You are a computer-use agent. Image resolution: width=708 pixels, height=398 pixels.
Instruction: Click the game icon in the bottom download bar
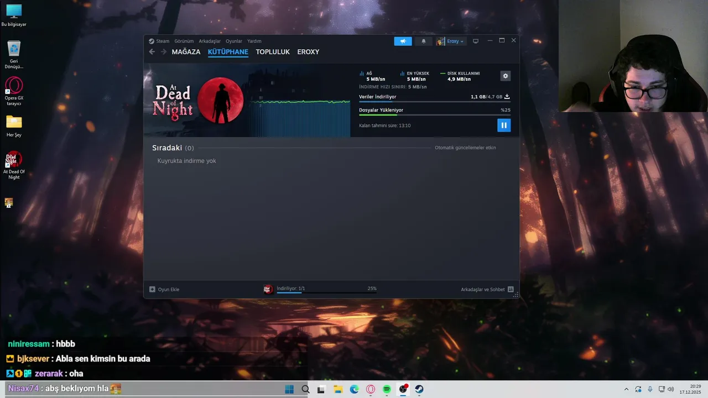point(268,289)
